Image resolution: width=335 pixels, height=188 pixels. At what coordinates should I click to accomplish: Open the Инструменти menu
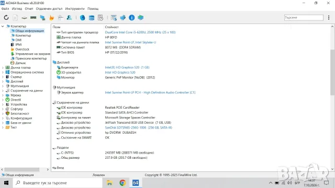click(x=75, y=9)
